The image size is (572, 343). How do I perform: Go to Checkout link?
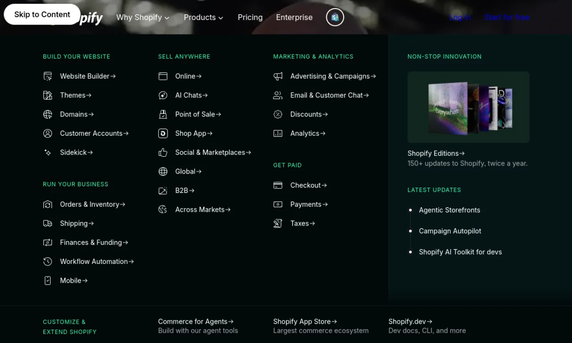click(308, 185)
